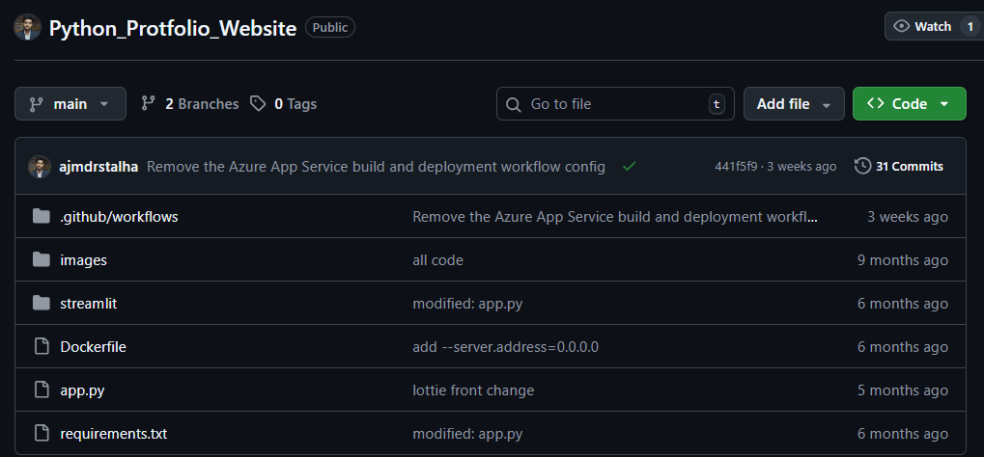Open the Dockerfile file
This screenshot has width=984, height=457.
pyautogui.click(x=94, y=347)
